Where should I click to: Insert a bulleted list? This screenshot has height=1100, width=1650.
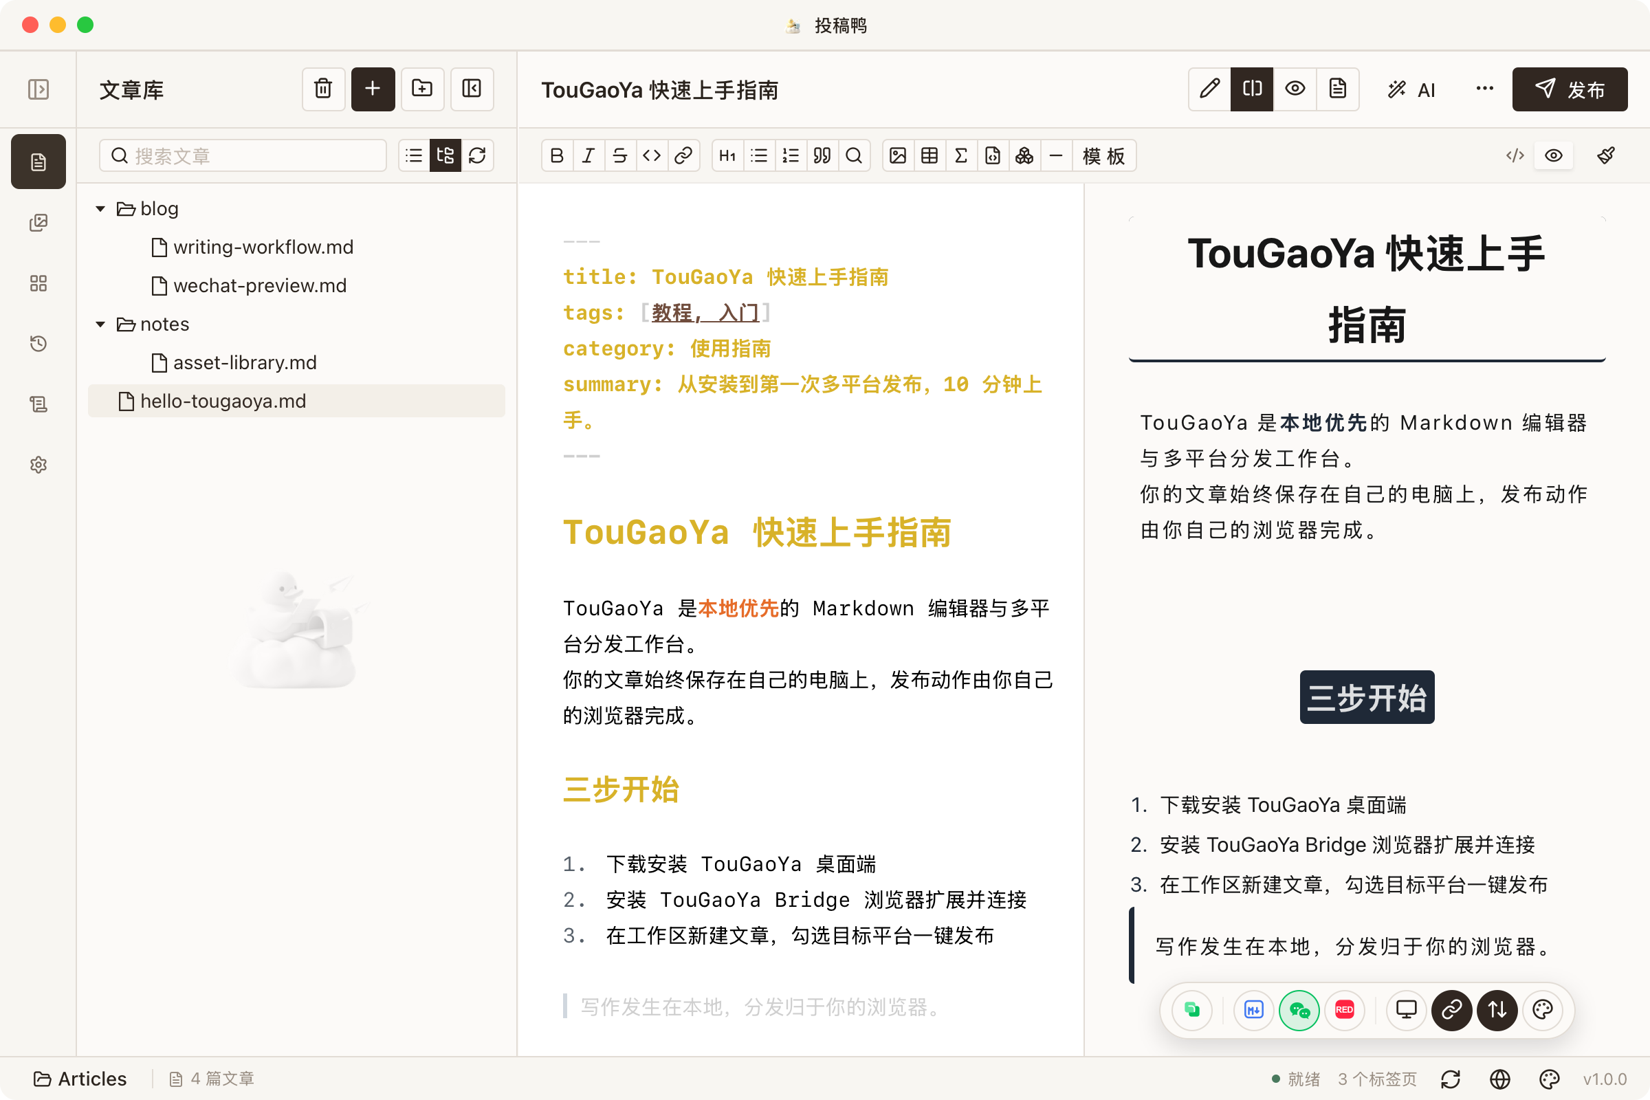click(759, 156)
